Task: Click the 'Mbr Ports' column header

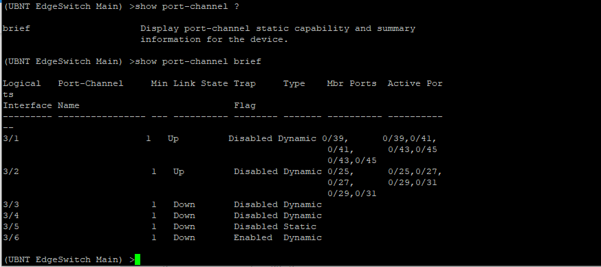Action: click(x=352, y=83)
